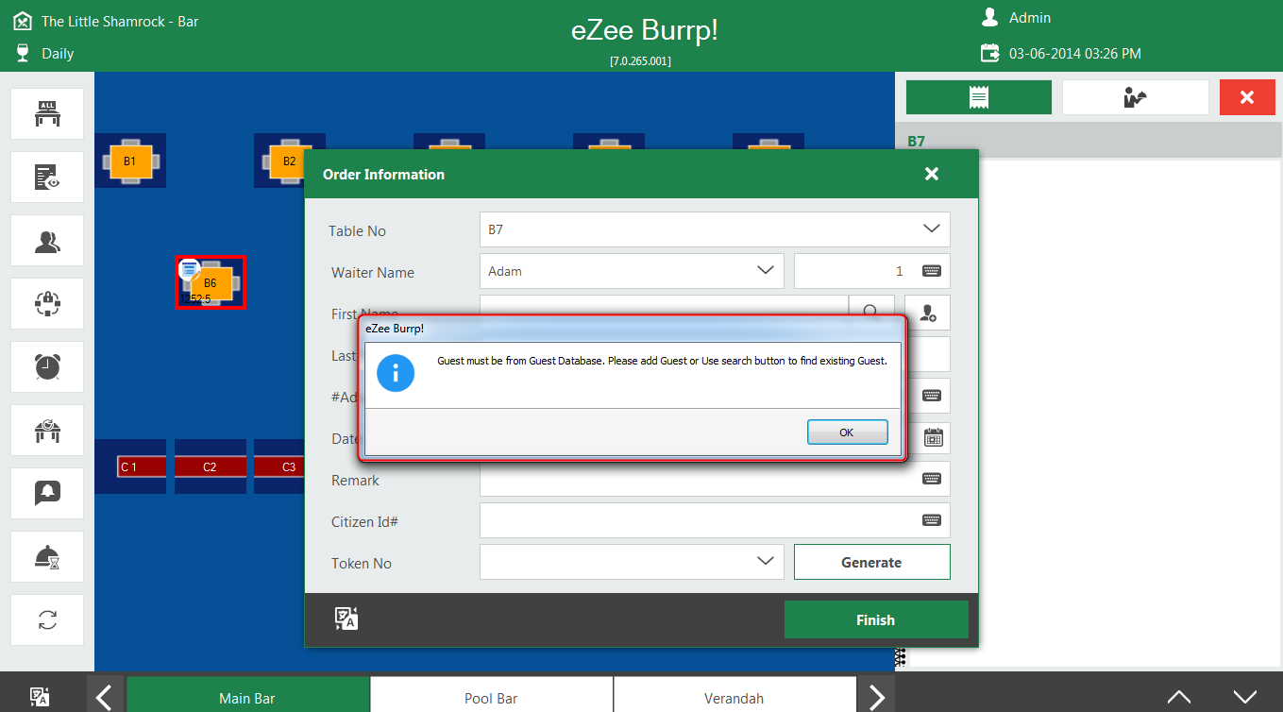Open the all tables view icon
The height and width of the screenshot is (712, 1283).
click(47, 113)
